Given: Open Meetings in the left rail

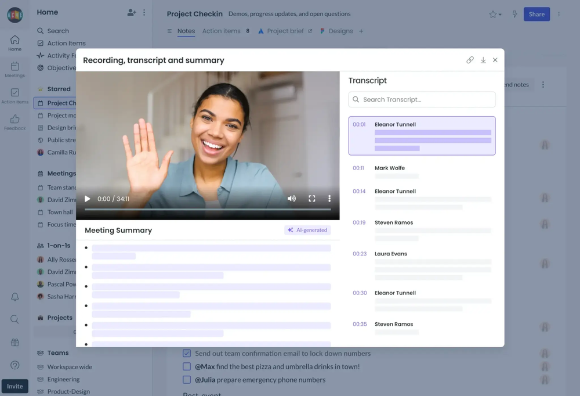Looking at the screenshot, I should (15, 70).
